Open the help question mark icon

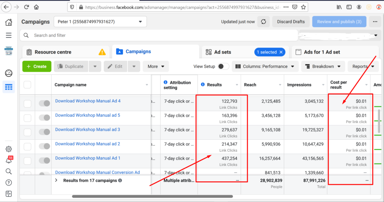[8, 182]
